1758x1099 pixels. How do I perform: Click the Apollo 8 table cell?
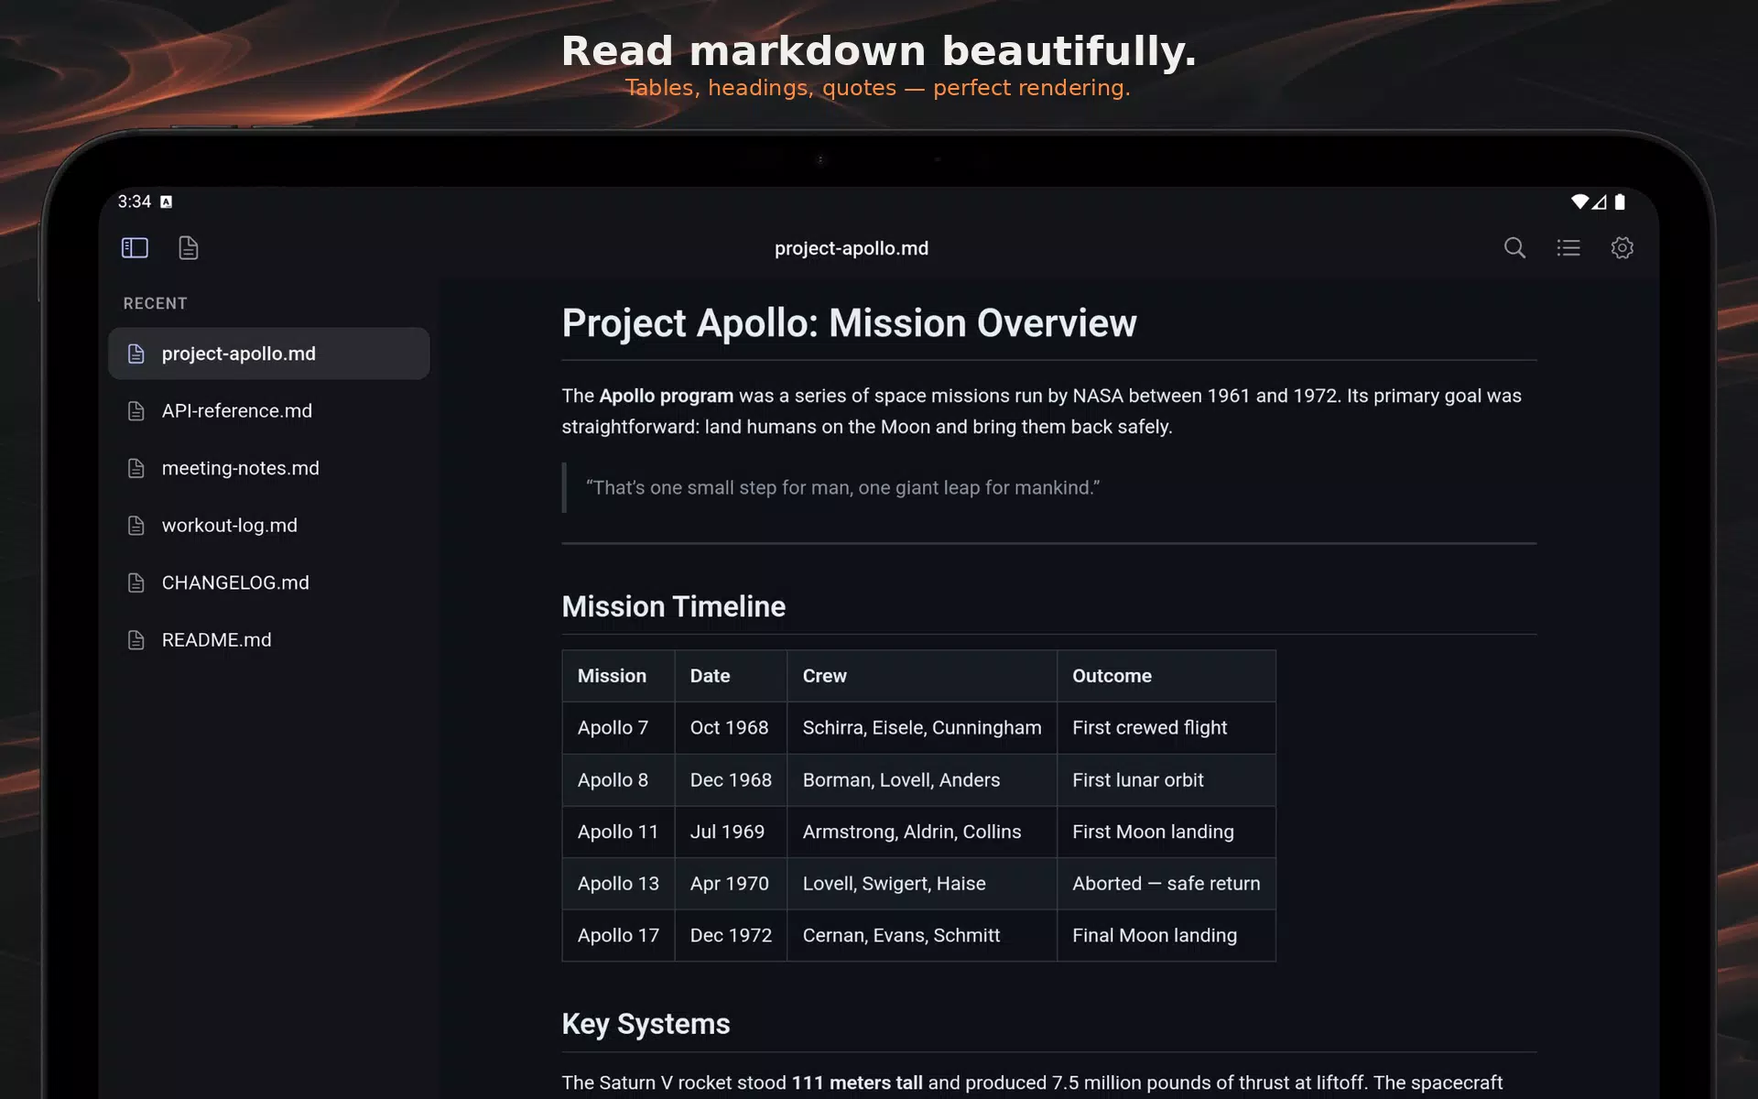point(618,780)
